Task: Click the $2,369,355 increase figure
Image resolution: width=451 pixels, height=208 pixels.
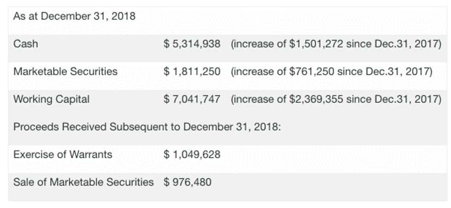Action: 316,99
